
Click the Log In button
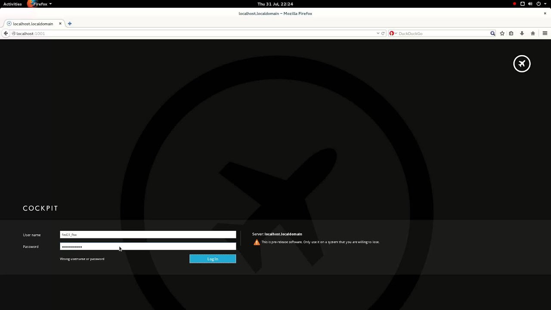click(213, 259)
